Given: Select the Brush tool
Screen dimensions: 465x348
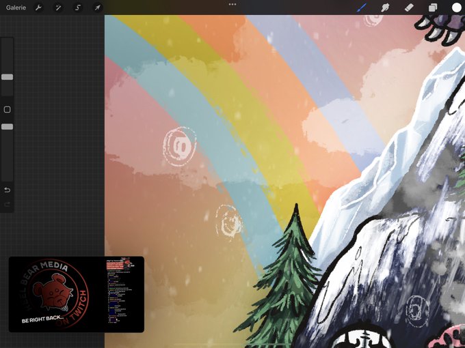Looking at the screenshot, I should coord(362,8).
